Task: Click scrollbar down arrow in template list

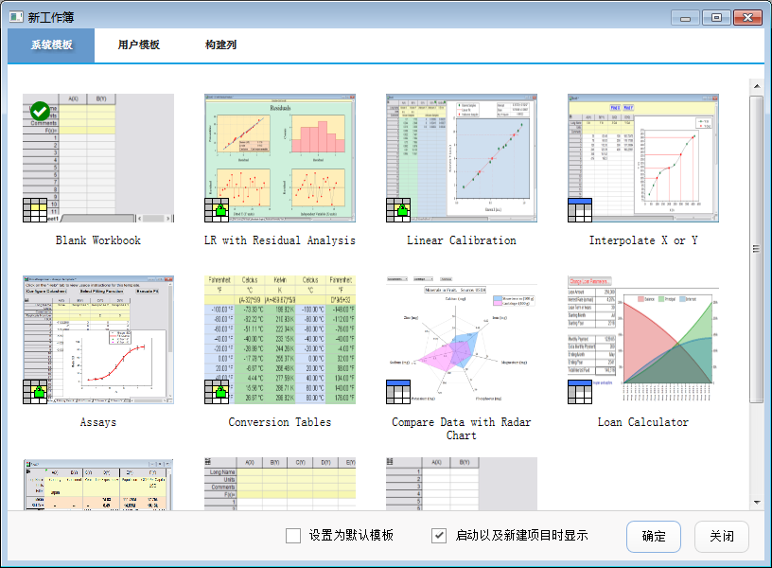Action: tap(756, 502)
